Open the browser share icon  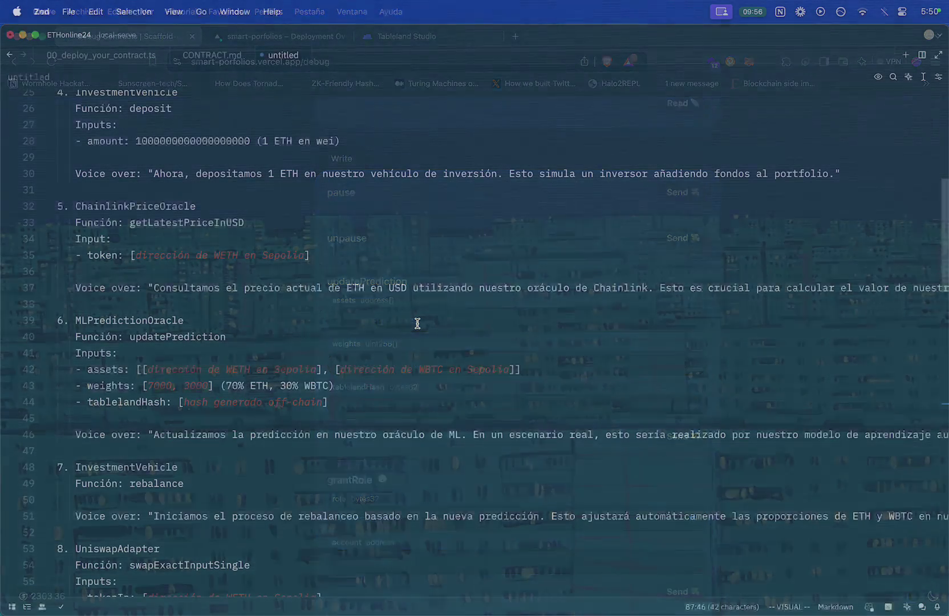pyautogui.click(x=585, y=62)
